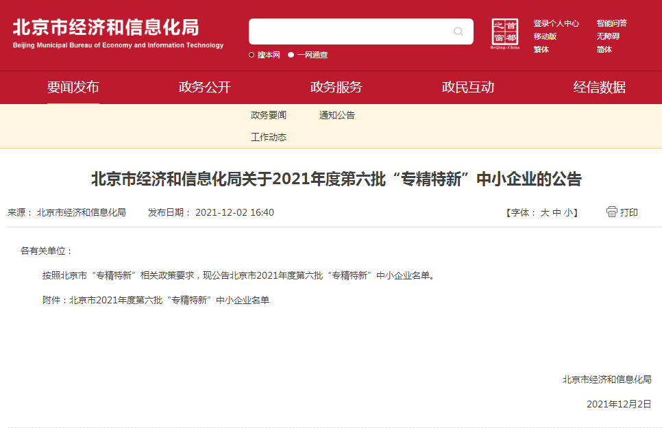The height and width of the screenshot is (428, 662).
Task: Open the 政务公开 navigation menu
Action: pos(205,87)
